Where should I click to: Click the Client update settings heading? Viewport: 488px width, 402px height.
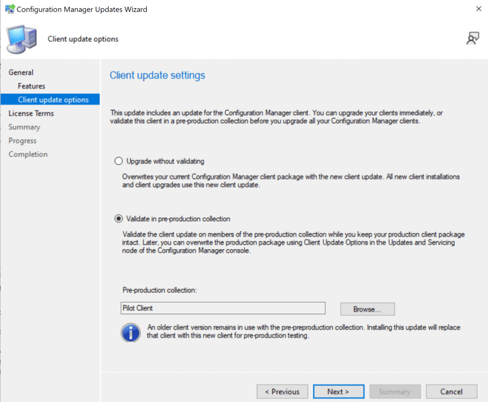click(157, 75)
